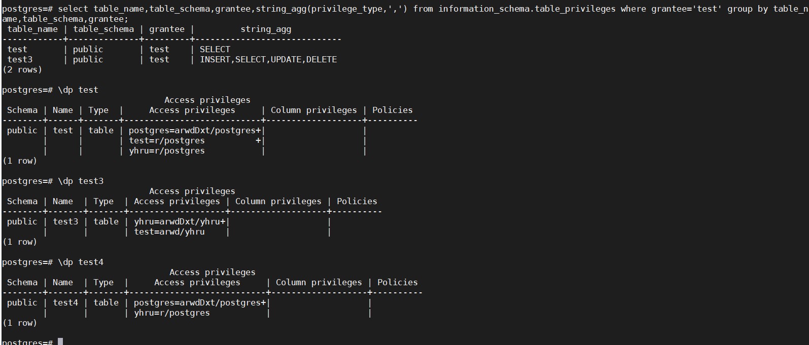The width and height of the screenshot is (809, 345).
Task: Click Policies header in the test4 table
Action: click(398, 282)
